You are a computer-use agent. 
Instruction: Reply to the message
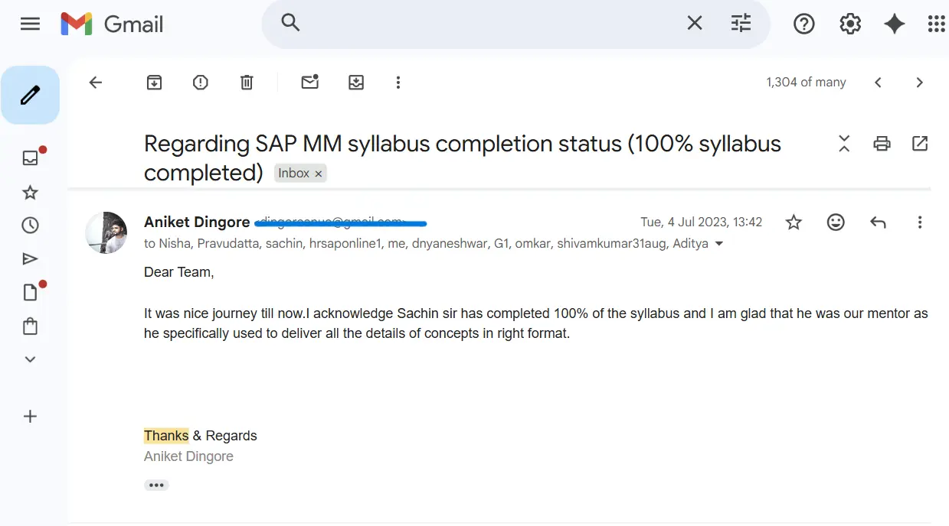pyautogui.click(x=878, y=222)
